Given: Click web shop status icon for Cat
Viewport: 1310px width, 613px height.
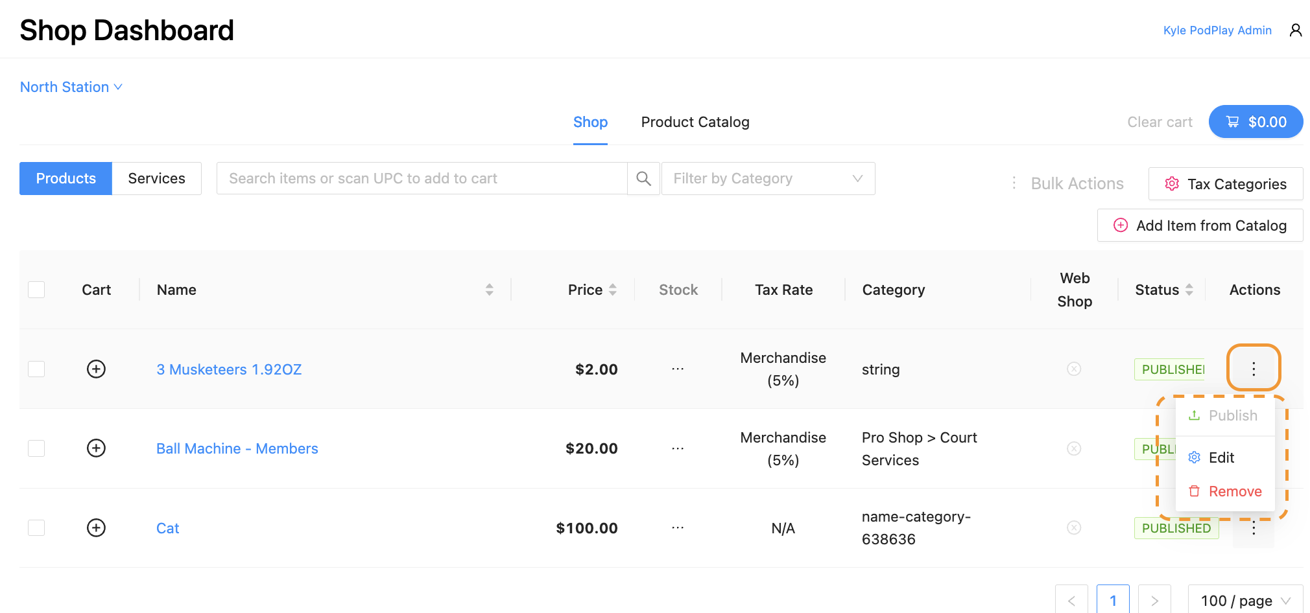Looking at the screenshot, I should point(1074,528).
